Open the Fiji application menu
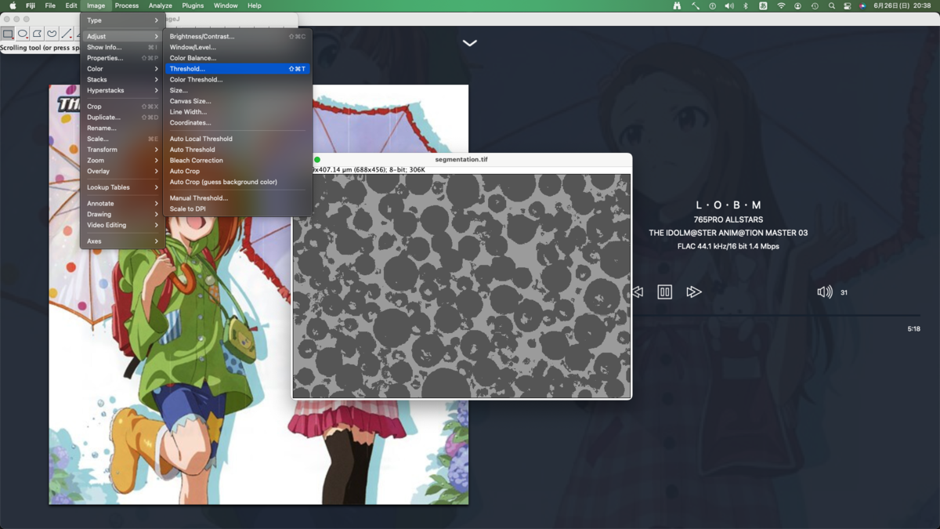Viewport: 940px width, 529px height. pos(31,5)
